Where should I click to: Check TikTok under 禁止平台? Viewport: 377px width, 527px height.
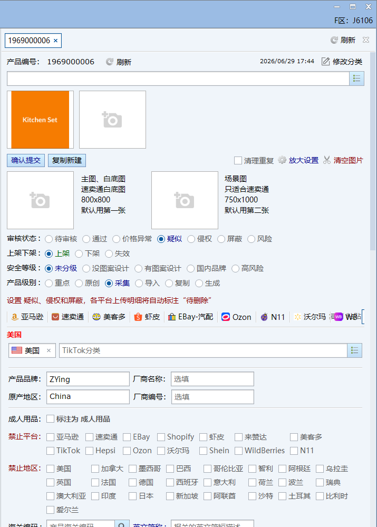pos(50,451)
